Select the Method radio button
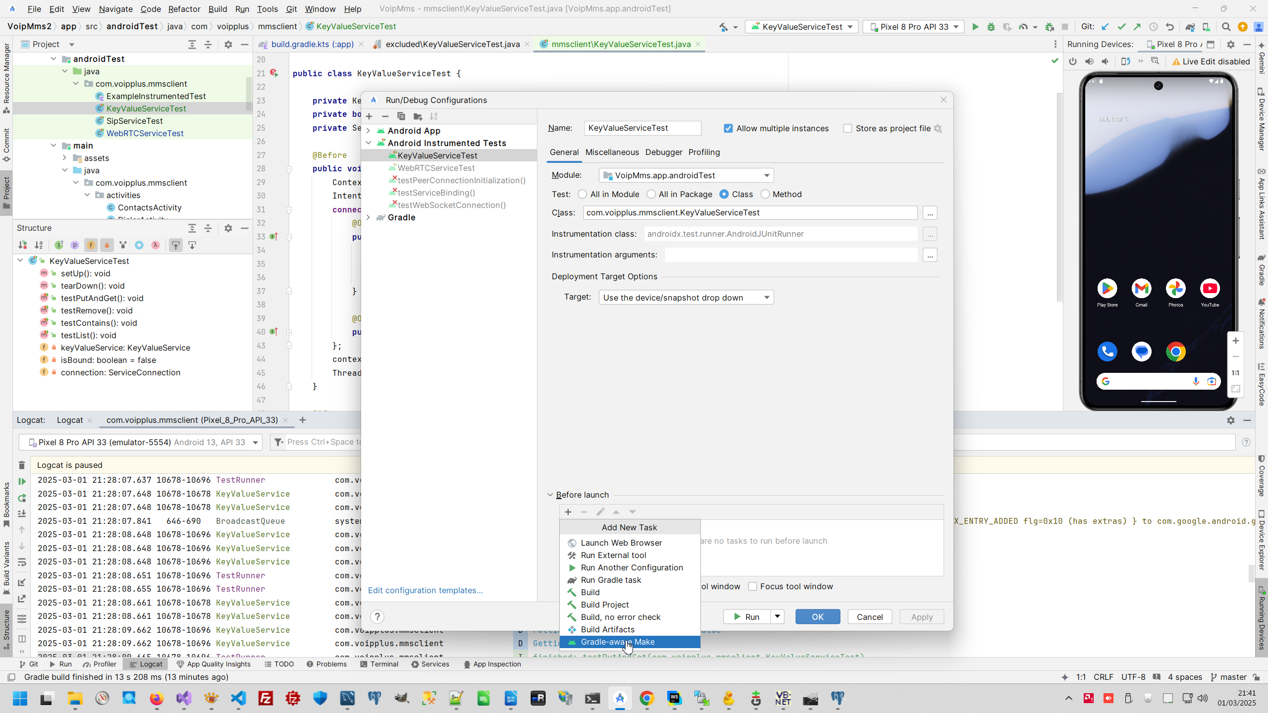Viewport: 1268px width, 713px height. [x=765, y=195]
